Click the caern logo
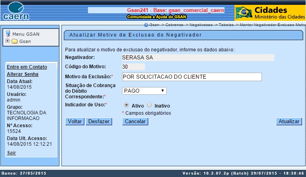Screen dimensions: 306x177 (16, 11)
